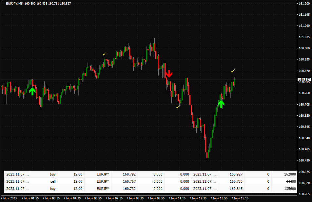Click the 12.00 volume in sell row
This screenshot has width=312, height=202.
click(78, 181)
